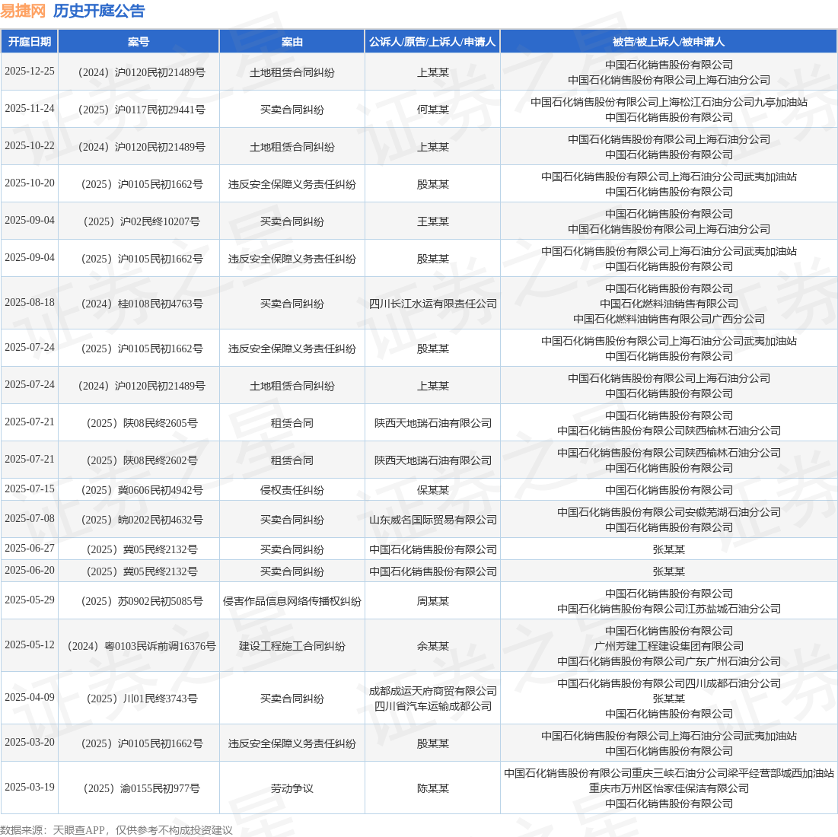Click the cause 侵权责任纠纷
The width and height of the screenshot is (838, 837).
(x=292, y=490)
